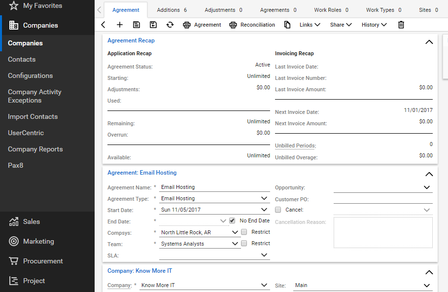The width and height of the screenshot is (448, 292).
Task: Click the Next Invoice Date value 11/01/2017
Action: 418,110
